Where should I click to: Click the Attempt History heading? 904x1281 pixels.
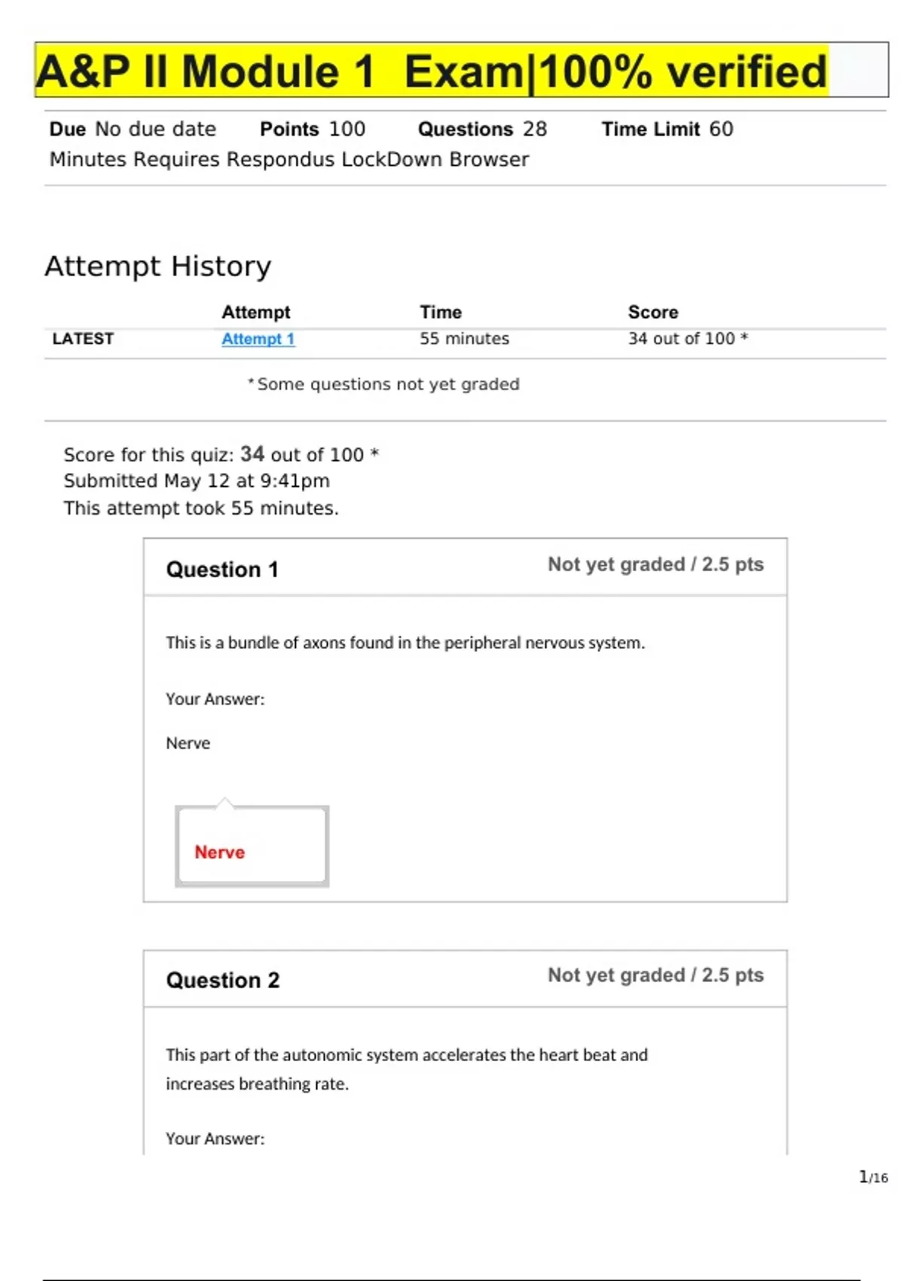[157, 266]
